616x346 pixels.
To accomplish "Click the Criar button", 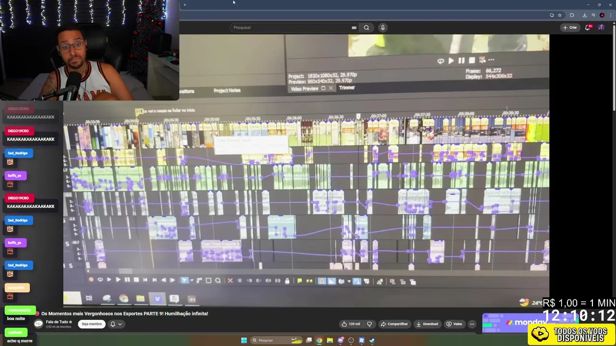I will coord(570,27).
